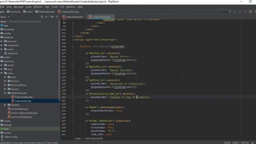
Task: Expand the migrations folder
Action: pos(2,45)
